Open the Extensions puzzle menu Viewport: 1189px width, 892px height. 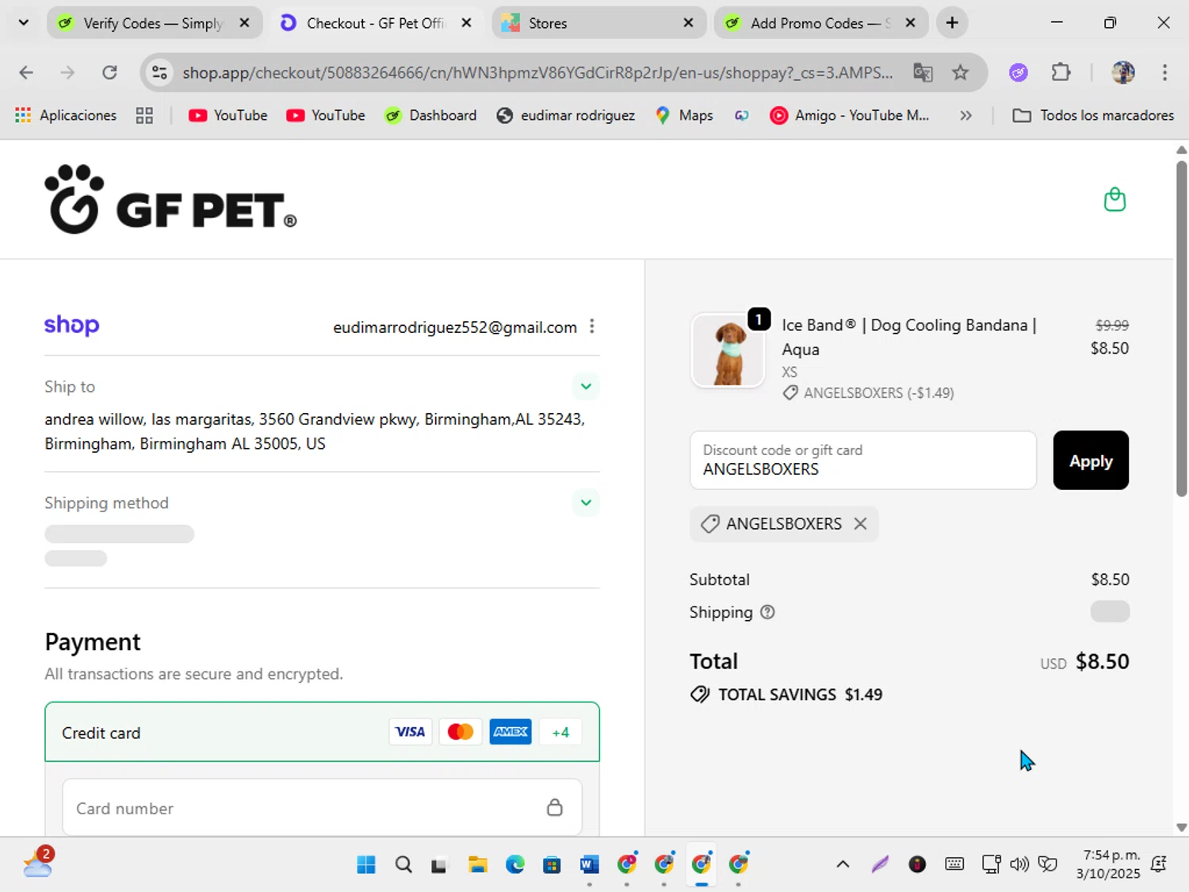coord(1061,73)
